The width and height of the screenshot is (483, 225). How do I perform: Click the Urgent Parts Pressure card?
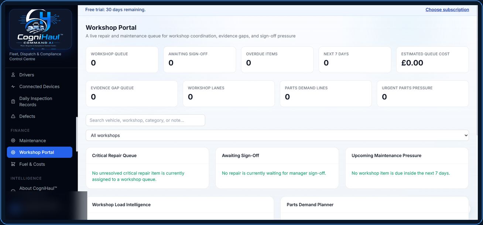[423, 94]
